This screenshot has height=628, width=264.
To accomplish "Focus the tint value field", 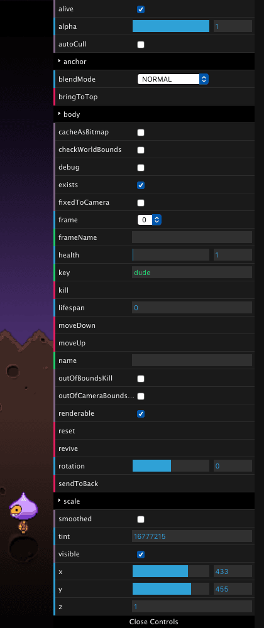I will (192, 536).
